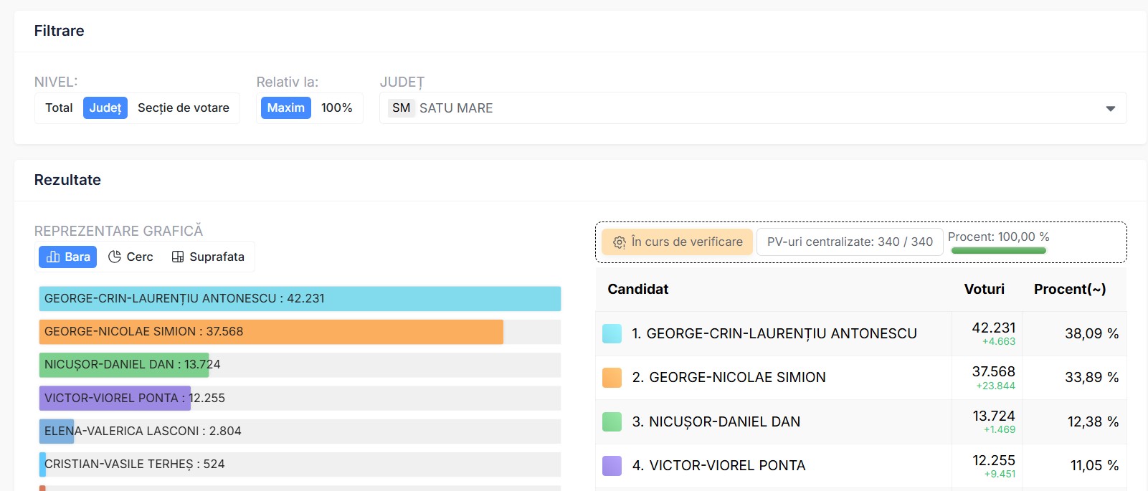Select the Județ level option

(105, 108)
